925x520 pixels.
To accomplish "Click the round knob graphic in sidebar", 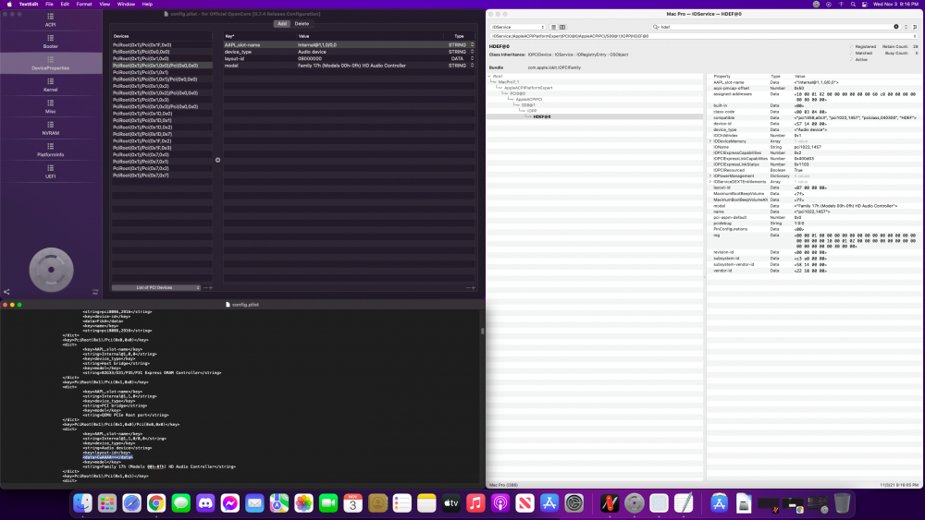I will (x=51, y=270).
